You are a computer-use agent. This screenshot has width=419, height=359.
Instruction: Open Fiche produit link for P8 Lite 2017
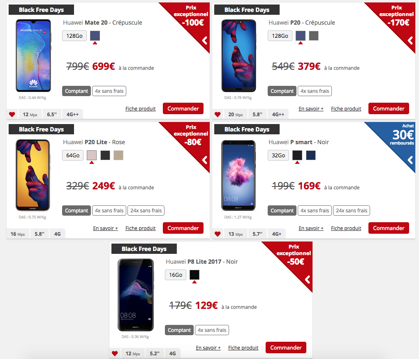point(243,348)
